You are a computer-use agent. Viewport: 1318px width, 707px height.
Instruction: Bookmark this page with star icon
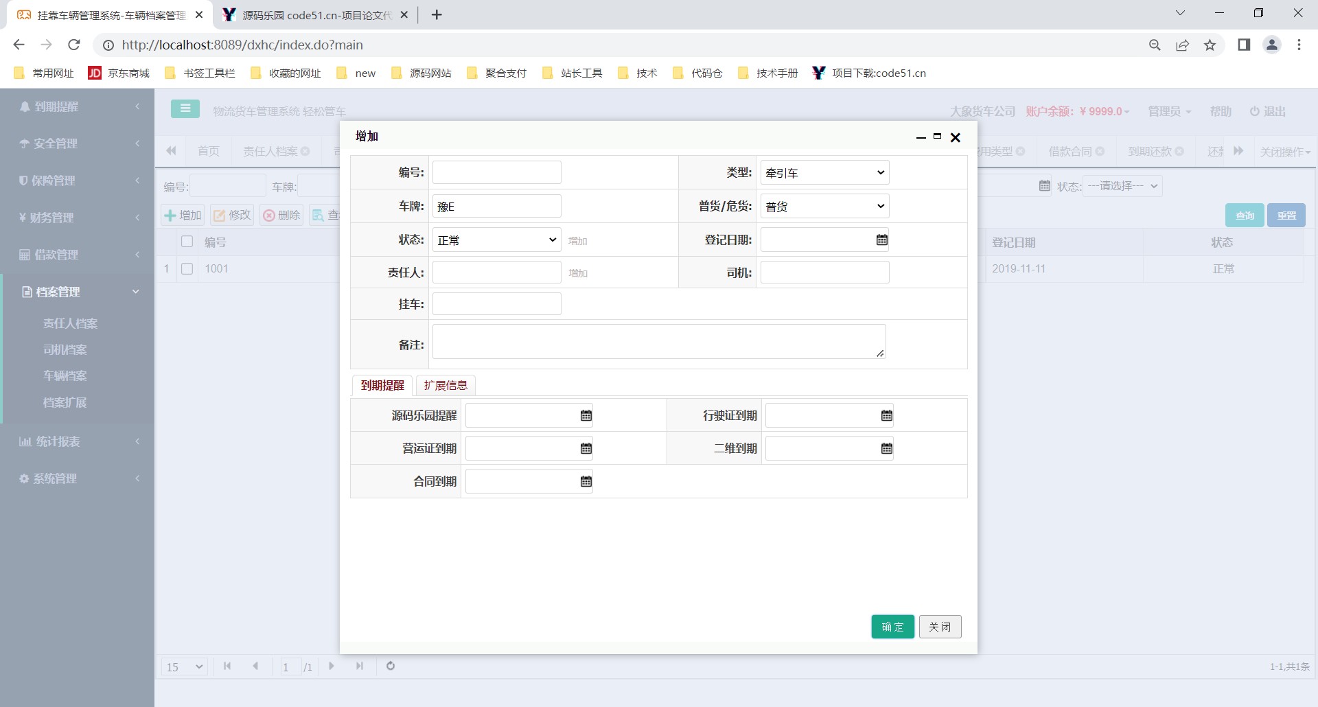point(1210,45)
